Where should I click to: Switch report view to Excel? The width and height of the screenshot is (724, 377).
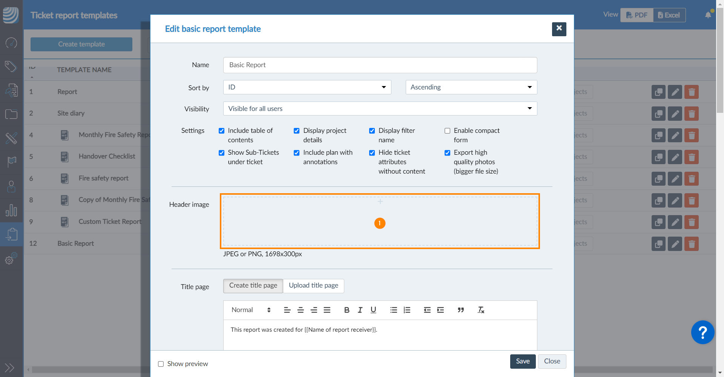[669, 15]
